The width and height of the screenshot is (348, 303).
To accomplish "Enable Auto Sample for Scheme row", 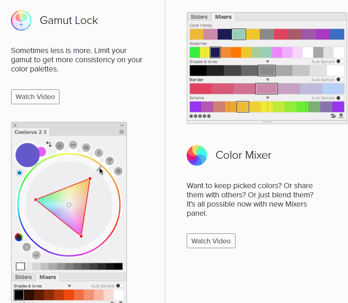I will pos(340,98).
